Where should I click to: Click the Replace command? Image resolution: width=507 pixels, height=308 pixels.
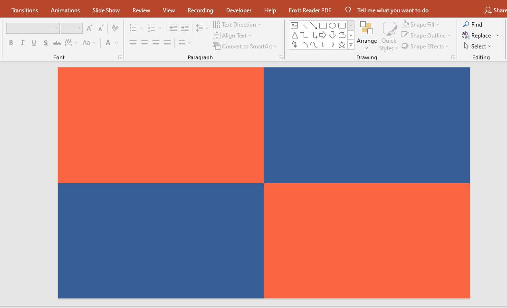click(480, 35)
